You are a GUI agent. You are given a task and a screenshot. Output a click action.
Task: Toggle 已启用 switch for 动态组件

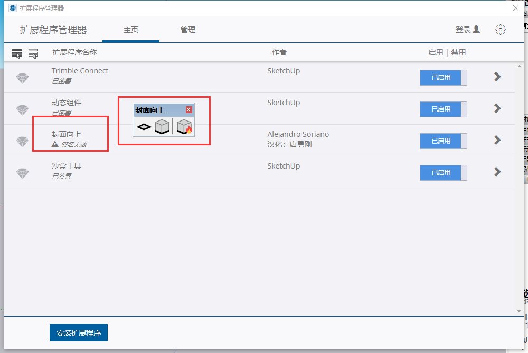click(x=444, y=109)
